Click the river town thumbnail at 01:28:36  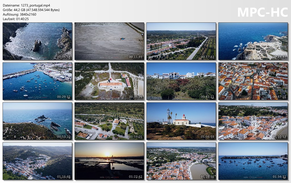pos(181,161)
